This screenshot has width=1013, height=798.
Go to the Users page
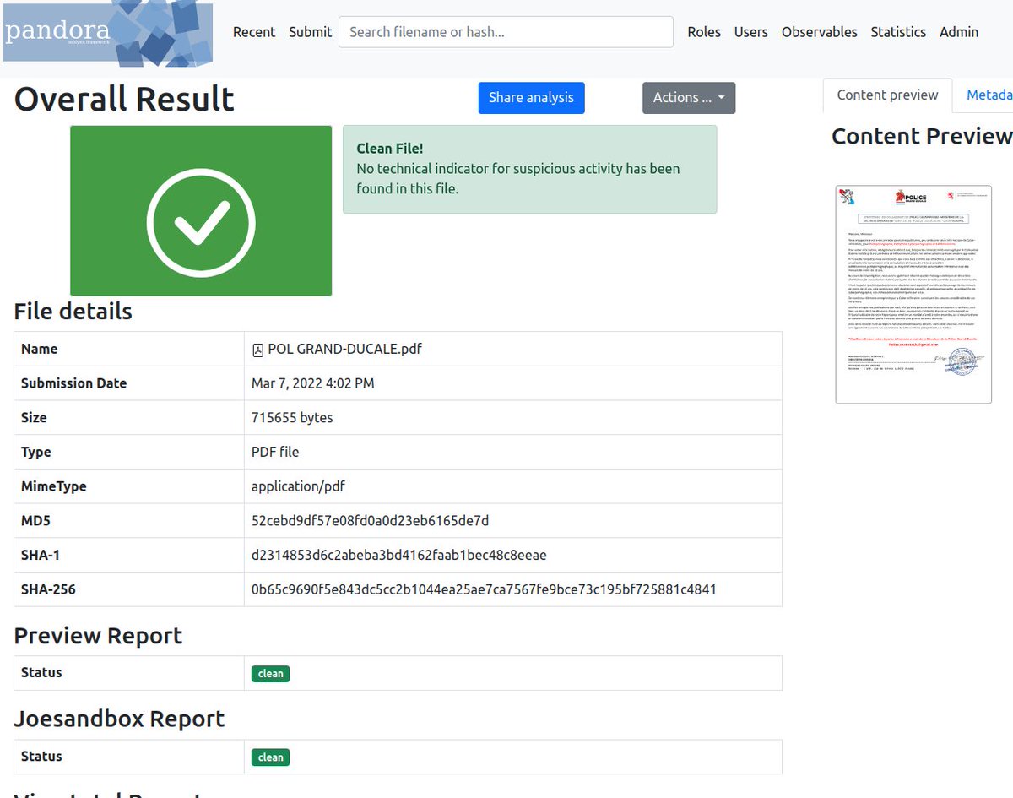tap(750, 32)
